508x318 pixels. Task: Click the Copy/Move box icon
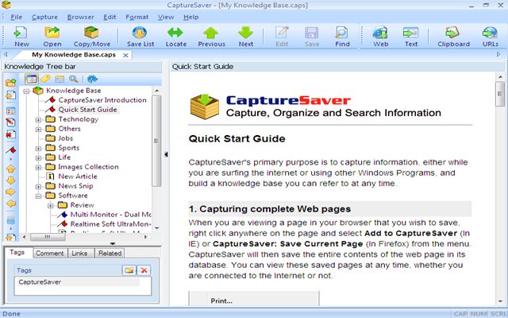(91, 33)
